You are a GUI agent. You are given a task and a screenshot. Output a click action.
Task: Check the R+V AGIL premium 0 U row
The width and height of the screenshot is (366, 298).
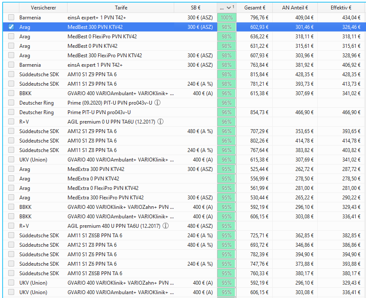click(11, 121)
